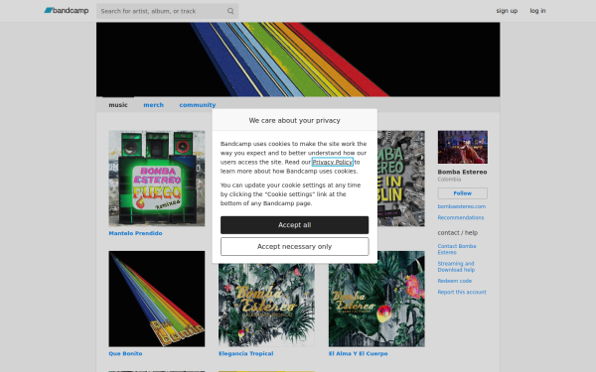Open the sign up link
This screenshot has height=372, width=596.
tap(507, 11)
